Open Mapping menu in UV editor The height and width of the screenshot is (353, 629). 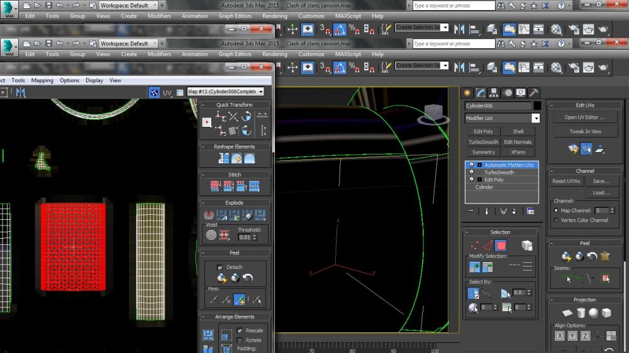tap(42, 80)
